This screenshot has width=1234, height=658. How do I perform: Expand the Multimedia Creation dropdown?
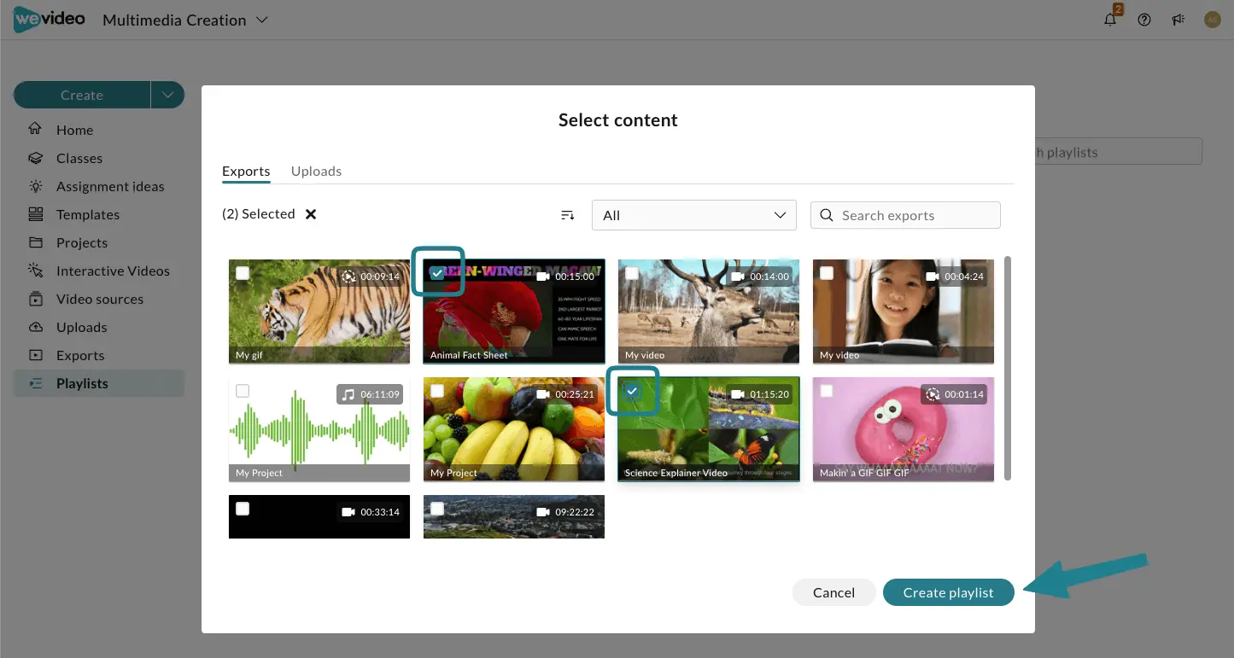coord(262,20)
